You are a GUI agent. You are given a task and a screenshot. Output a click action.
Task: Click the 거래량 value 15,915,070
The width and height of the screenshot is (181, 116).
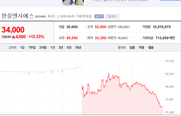coord(162,27)
